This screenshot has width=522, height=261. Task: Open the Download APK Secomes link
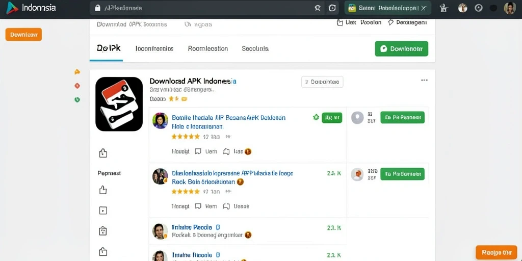[132, 24]
